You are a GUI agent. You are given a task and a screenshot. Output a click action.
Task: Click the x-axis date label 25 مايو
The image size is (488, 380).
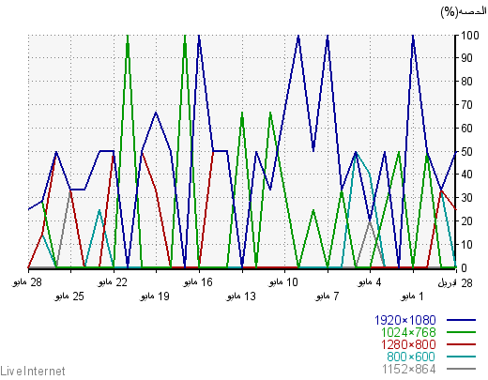click(69, 296)
